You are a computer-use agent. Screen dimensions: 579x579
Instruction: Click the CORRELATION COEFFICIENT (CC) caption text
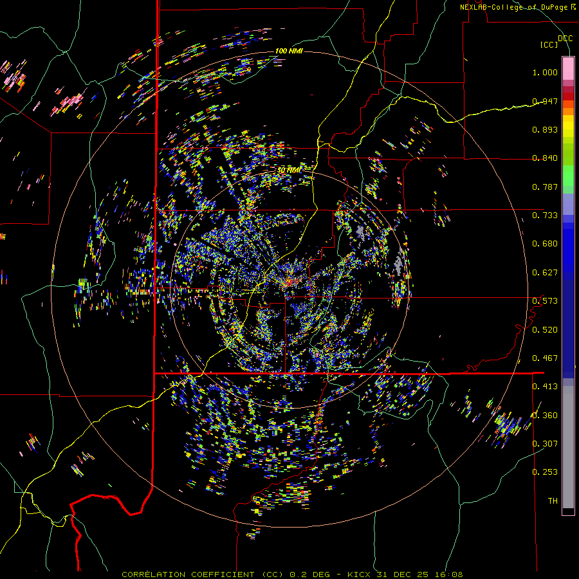pyautogui.click(x=203, y=574)
